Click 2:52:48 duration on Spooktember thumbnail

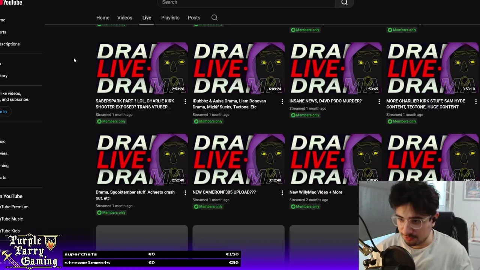tap(178, 180)
